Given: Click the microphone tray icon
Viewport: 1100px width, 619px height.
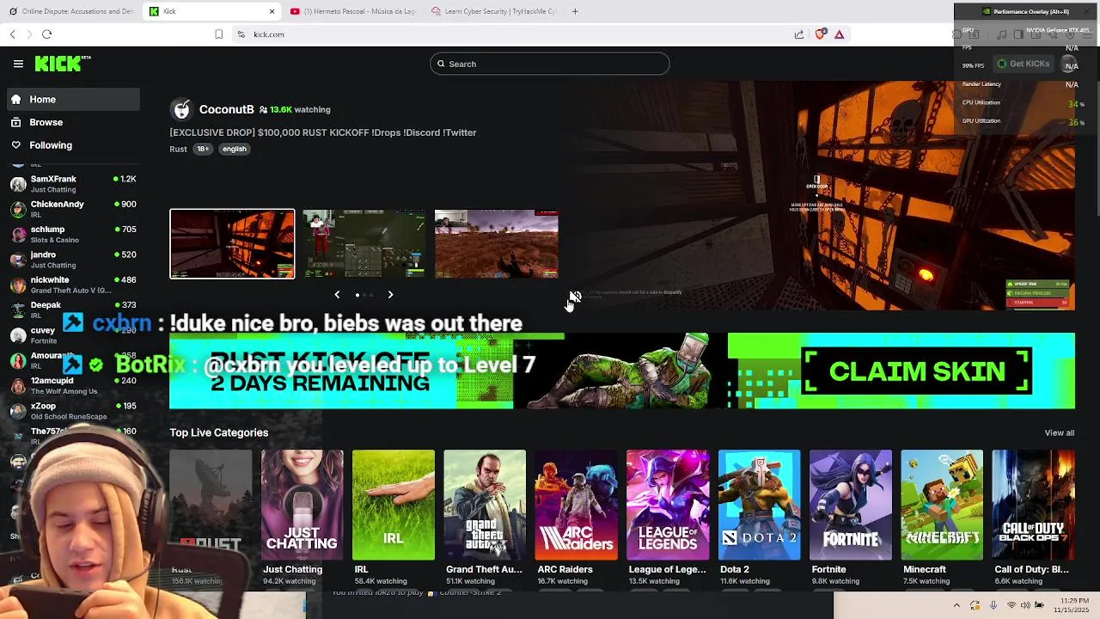Looking at the screenshot, I should pos(993,605).
